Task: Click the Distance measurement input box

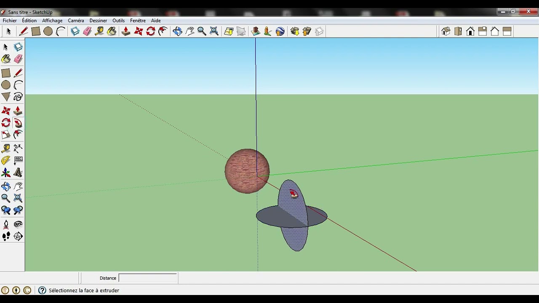Action: (148, 278)
